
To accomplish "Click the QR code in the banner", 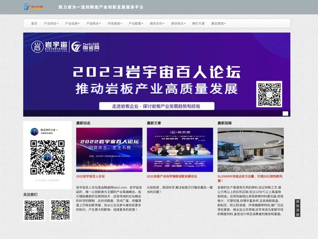I will (x=269, y=94).
